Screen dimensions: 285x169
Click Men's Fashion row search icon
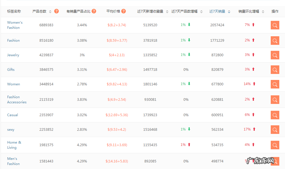point(275,161)
